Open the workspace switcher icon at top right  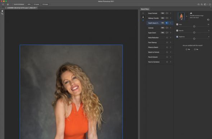(x=205, y=4)
